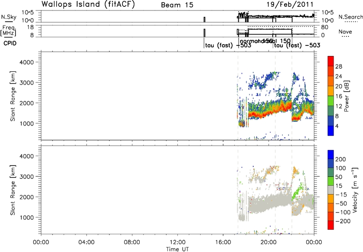Click the '04:00' time tick label
This screenshot has width=363, height=252.
86,242
